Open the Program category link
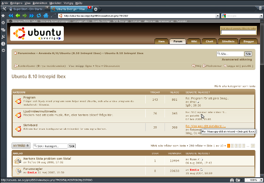The width and height of the screenshot is (264, 183). pos(29,97)
